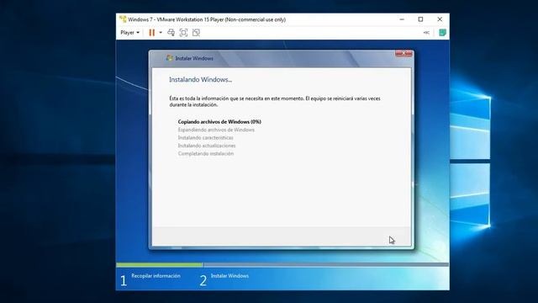Expand the power options arrow beside pause
The width and height of the screenshot is (538, 303).
point(161,33)
